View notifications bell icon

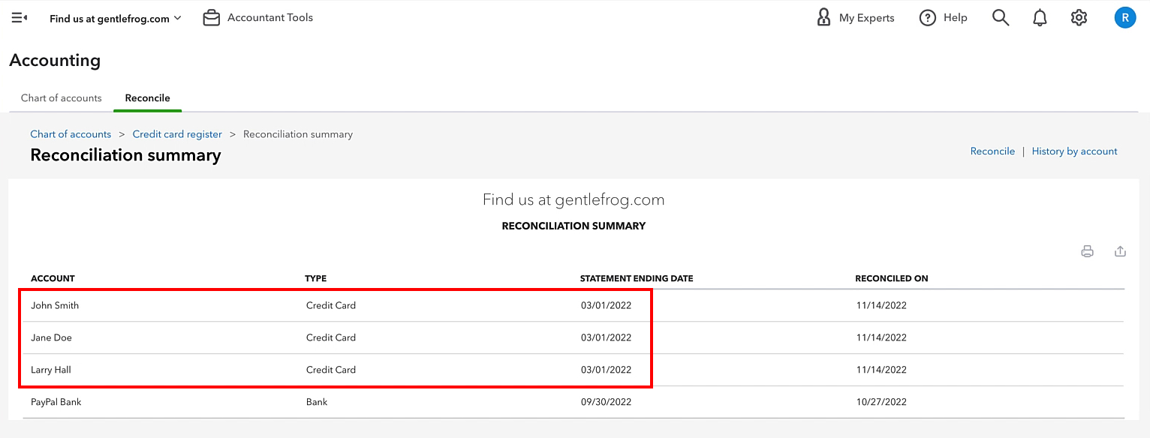click(1040, 17)
